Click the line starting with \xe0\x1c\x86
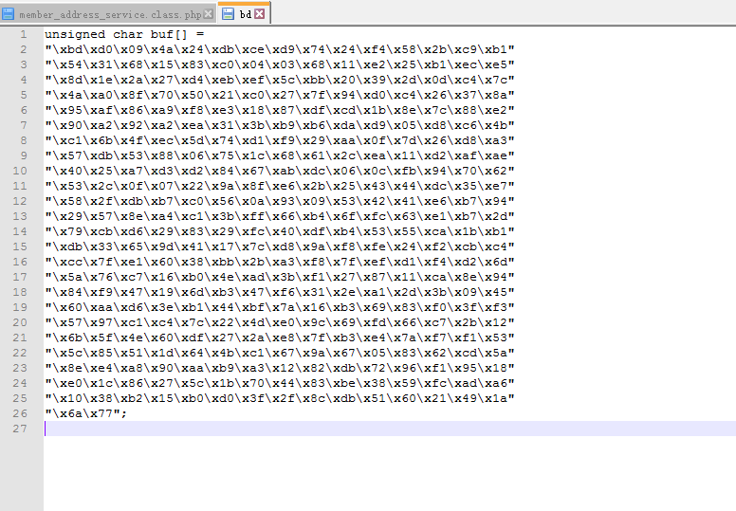Image resolution: width=736 pixels, height=511 pixels. coord(280,383)
